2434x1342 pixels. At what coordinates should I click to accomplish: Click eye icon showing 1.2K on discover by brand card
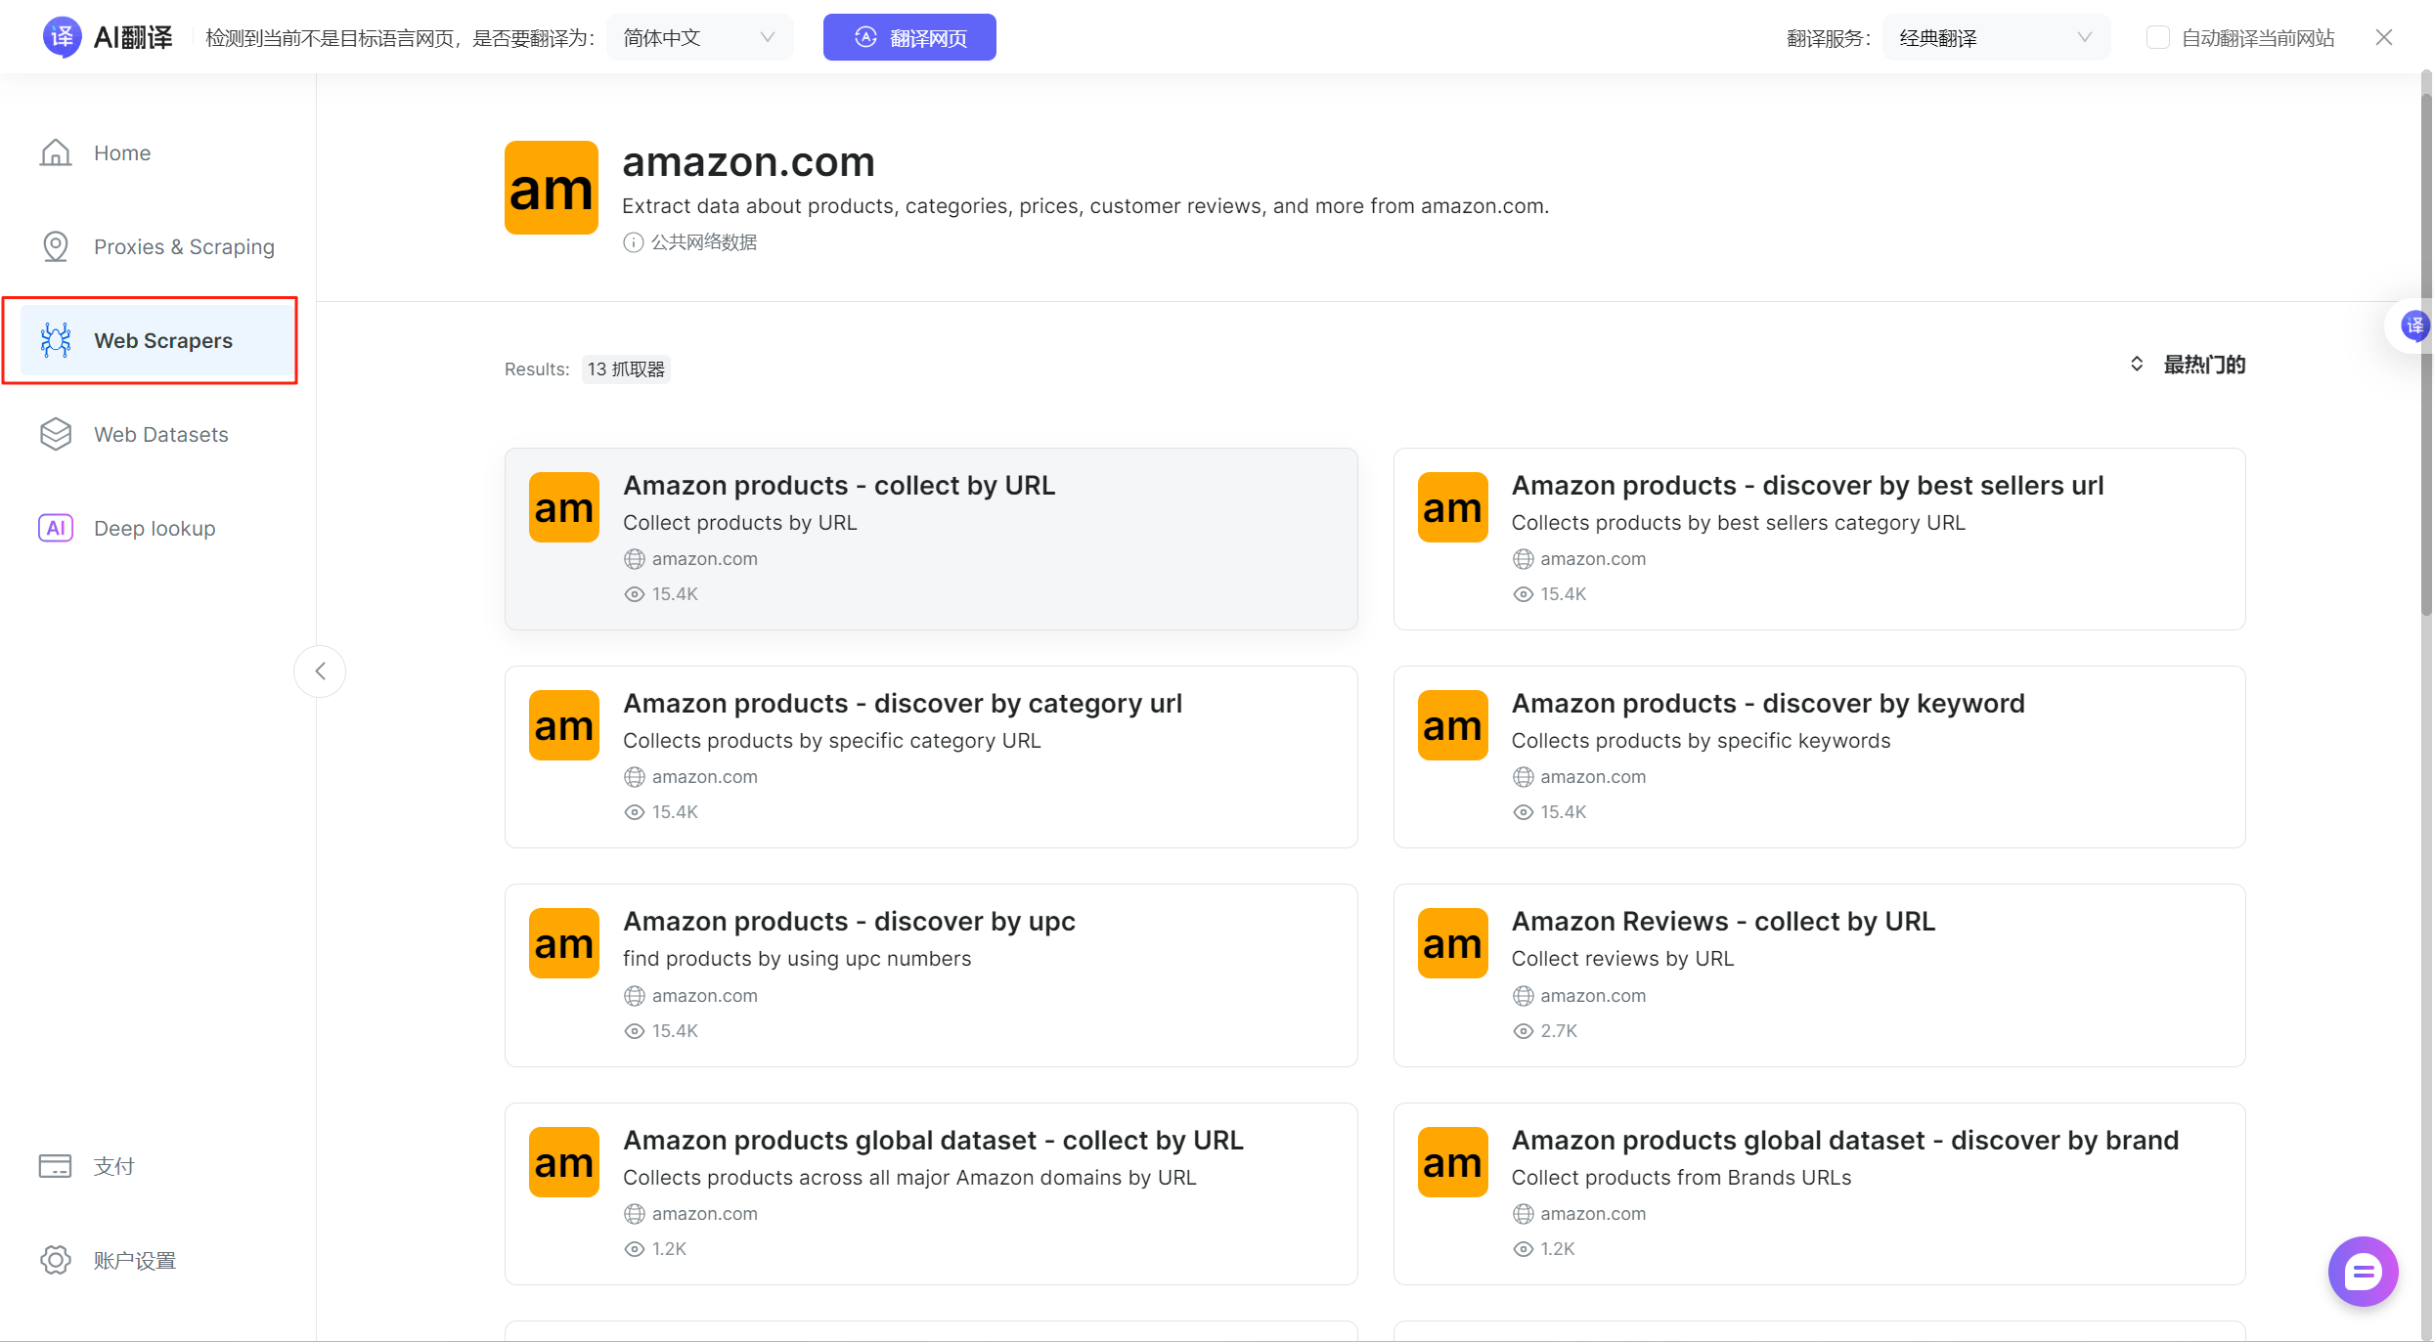1523,1249
